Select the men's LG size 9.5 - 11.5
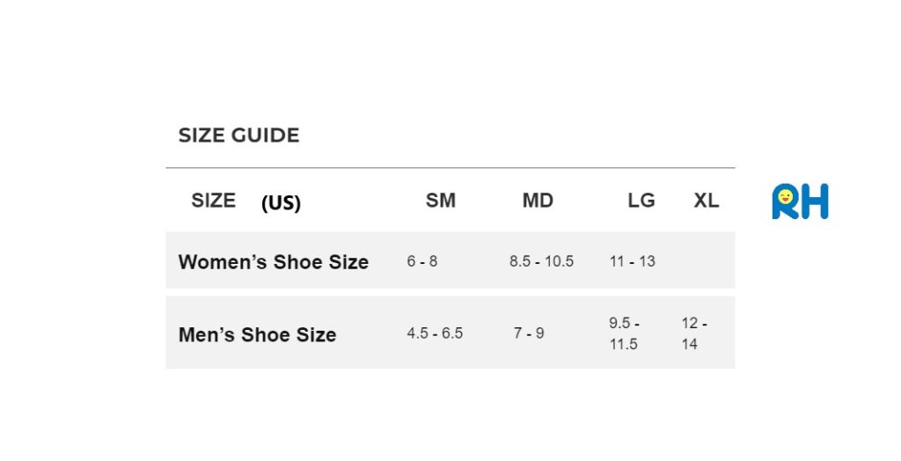The width and height of the screenshot is (901, 461). 624,333
